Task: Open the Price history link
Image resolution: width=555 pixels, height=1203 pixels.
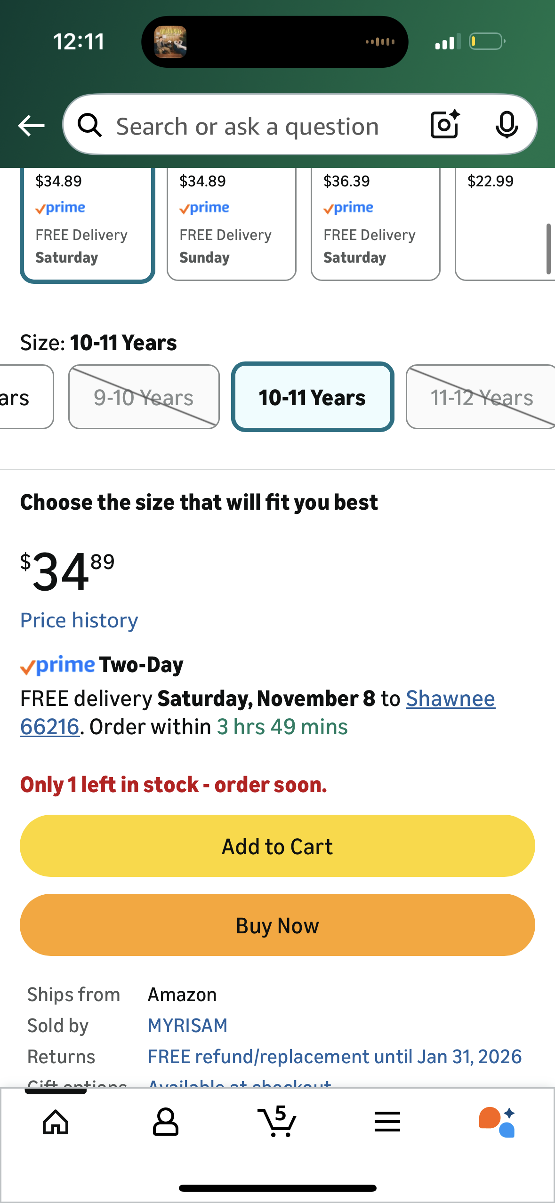Action: pyautogui.click(x=79, y=620)
